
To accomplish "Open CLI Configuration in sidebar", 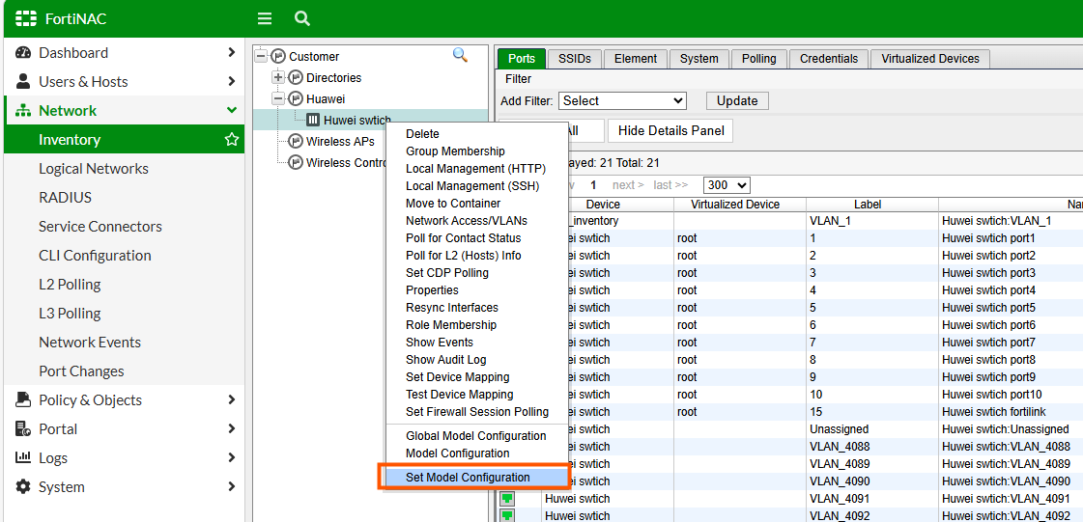I will pyautogui.click(x=95, y=256).
